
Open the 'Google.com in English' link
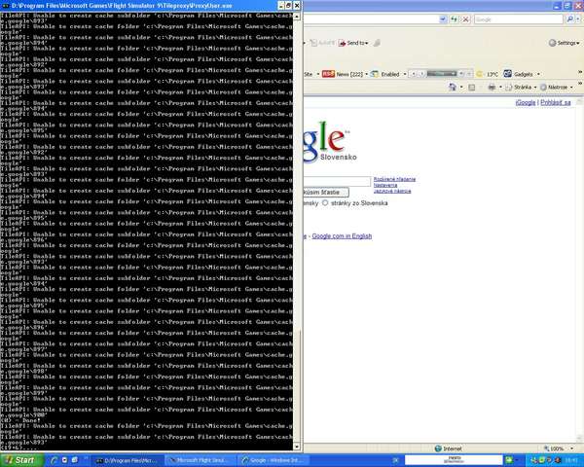click(342, 235)
